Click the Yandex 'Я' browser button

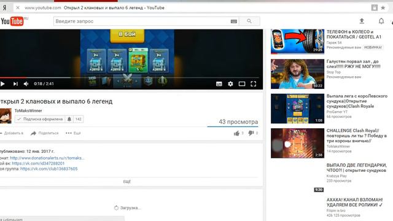click(4, 8)
